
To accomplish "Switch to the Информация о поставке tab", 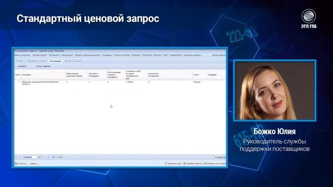I will 36,61.
